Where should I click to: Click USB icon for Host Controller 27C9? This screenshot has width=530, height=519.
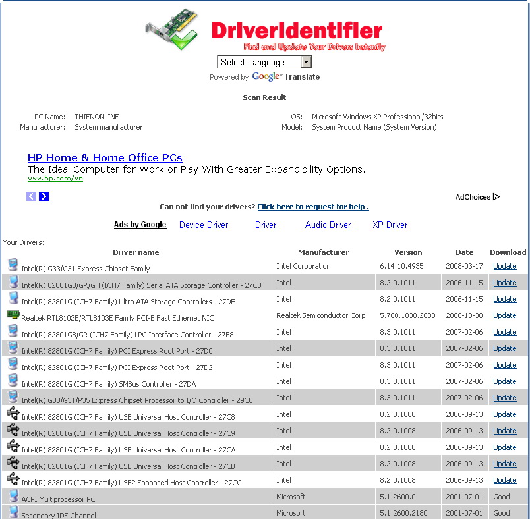13,429
